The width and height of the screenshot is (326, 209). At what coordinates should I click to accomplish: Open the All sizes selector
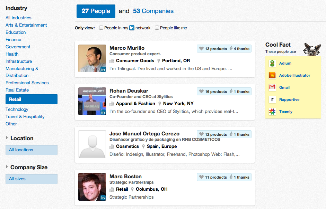pos(31,179)
